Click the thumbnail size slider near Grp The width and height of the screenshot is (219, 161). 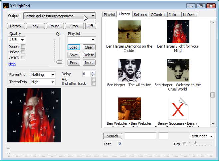(195, 143)
